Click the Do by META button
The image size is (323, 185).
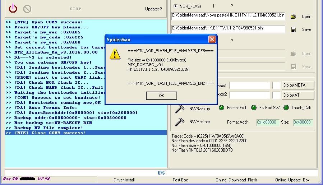pyautogui.click(x=298, y=85)
